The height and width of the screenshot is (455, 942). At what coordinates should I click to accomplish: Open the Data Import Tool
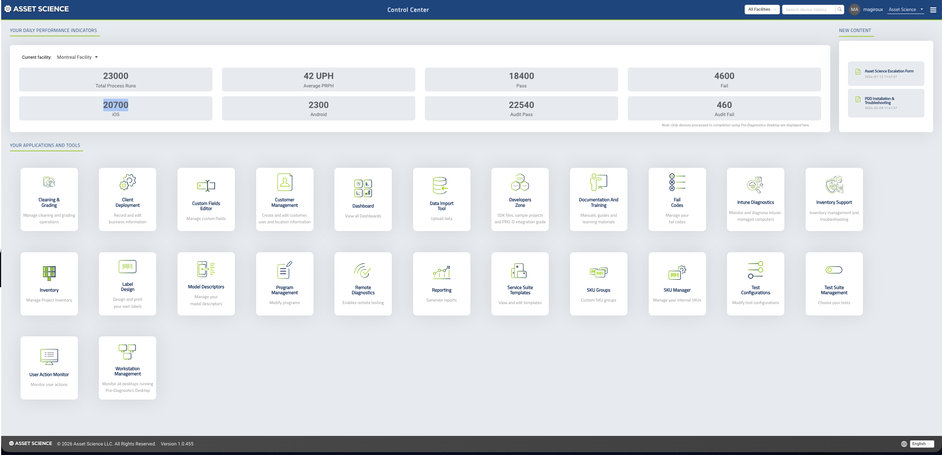pyautogui.click(x=441, y=199)
